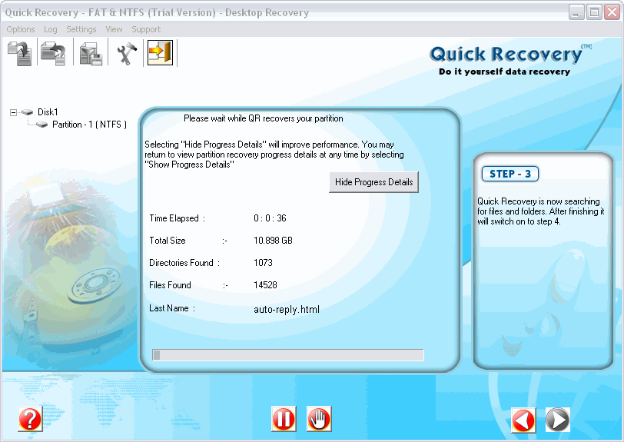This screenshot has height=442, width=624.
Task: Click the filter and save toolbar icon
Action: coord(91,53)
